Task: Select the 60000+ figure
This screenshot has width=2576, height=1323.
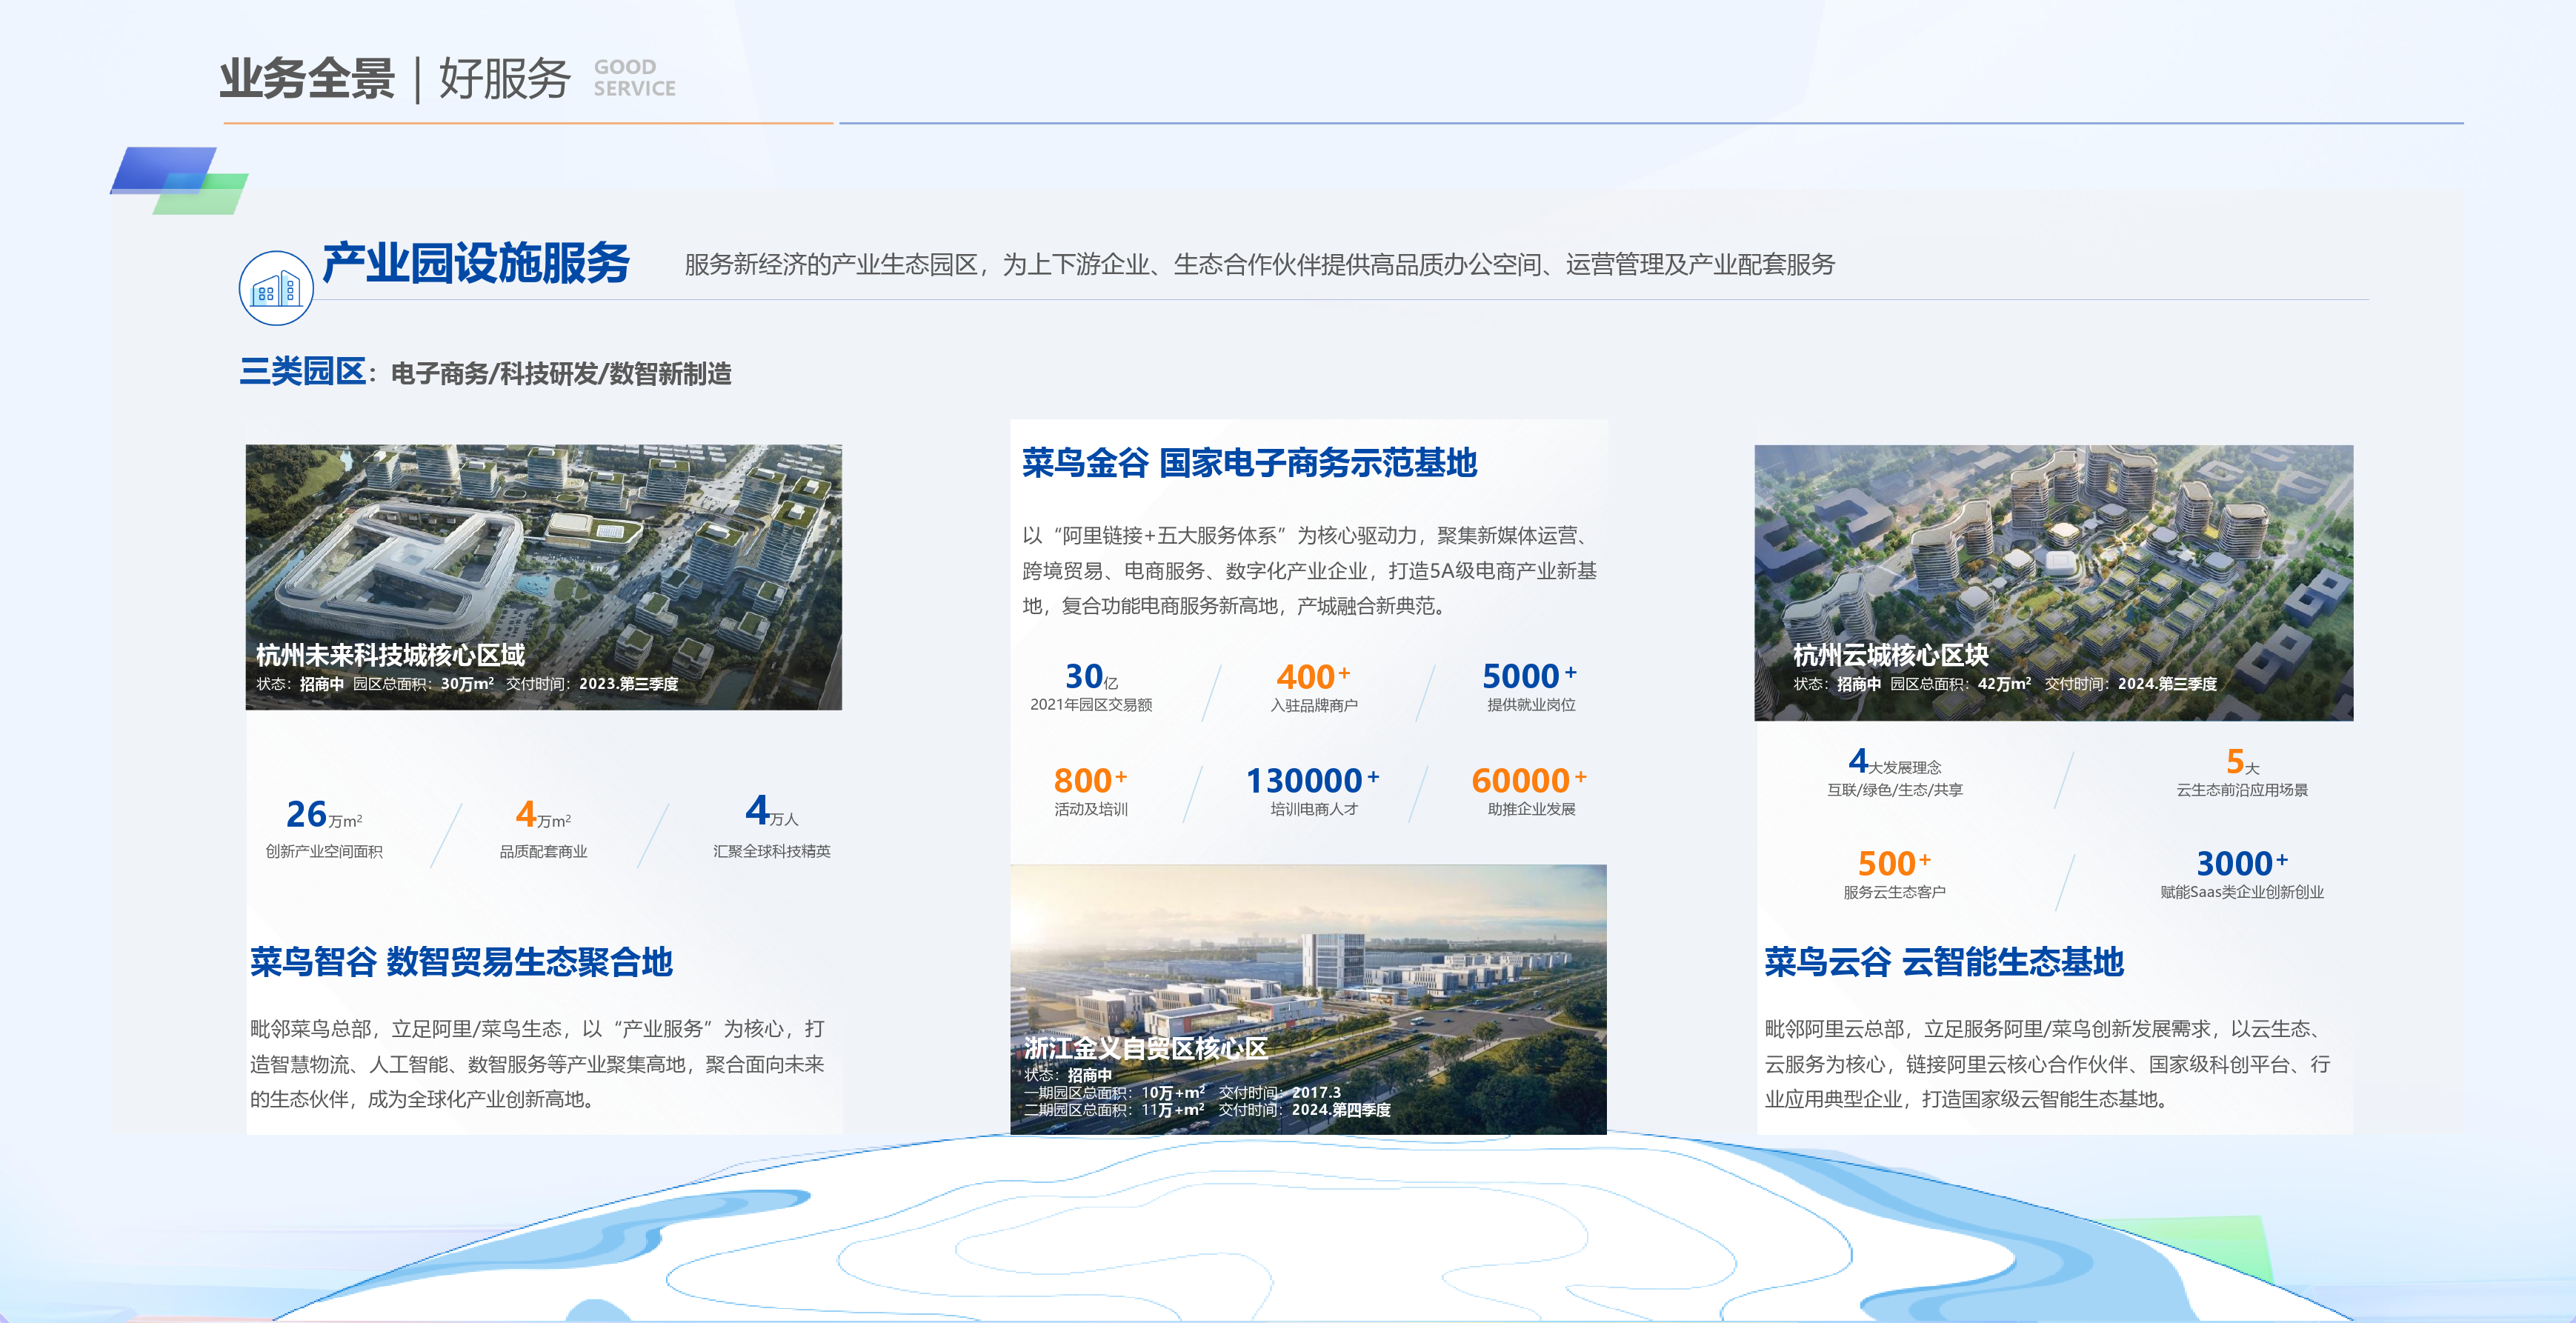Action: pyautogui.click(x=1529, y=780)
